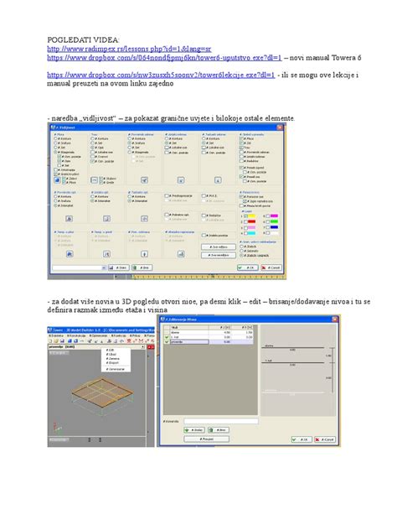Click the Preuzmi button
This screenshot has height=530, width=397.
coord(207,439)
